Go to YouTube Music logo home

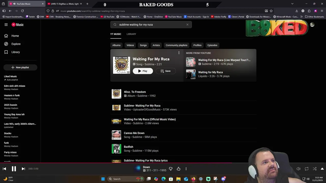pyautogui.click(x=18, y=25)
